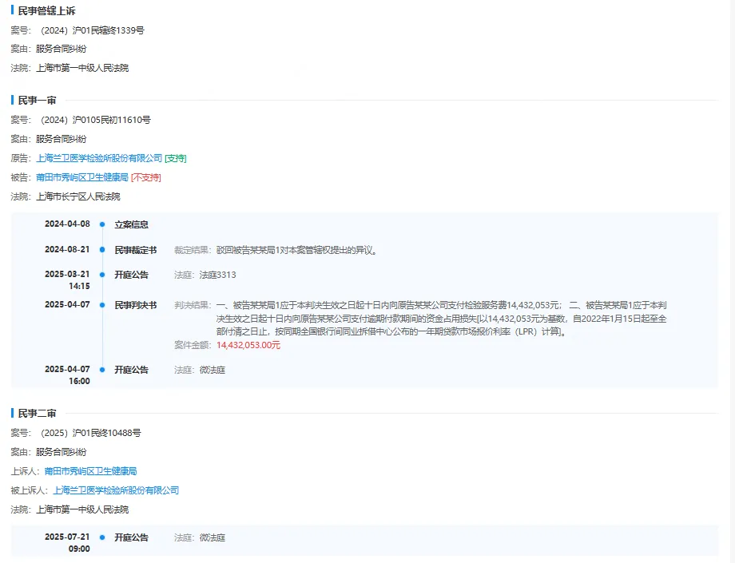Click 开庭公告 label for 2025-03-21 14:15
Viewport: 735px width, 563px height.
click(x=131, y=275)
